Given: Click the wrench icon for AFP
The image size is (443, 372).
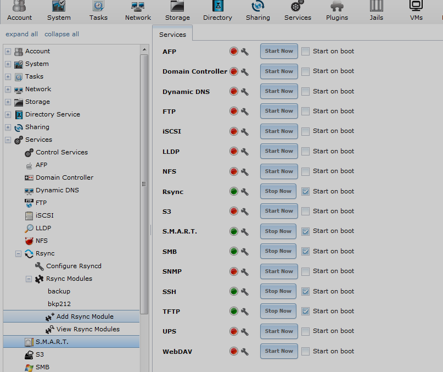Looking at the screenshot, I should (x=245, y=52).
